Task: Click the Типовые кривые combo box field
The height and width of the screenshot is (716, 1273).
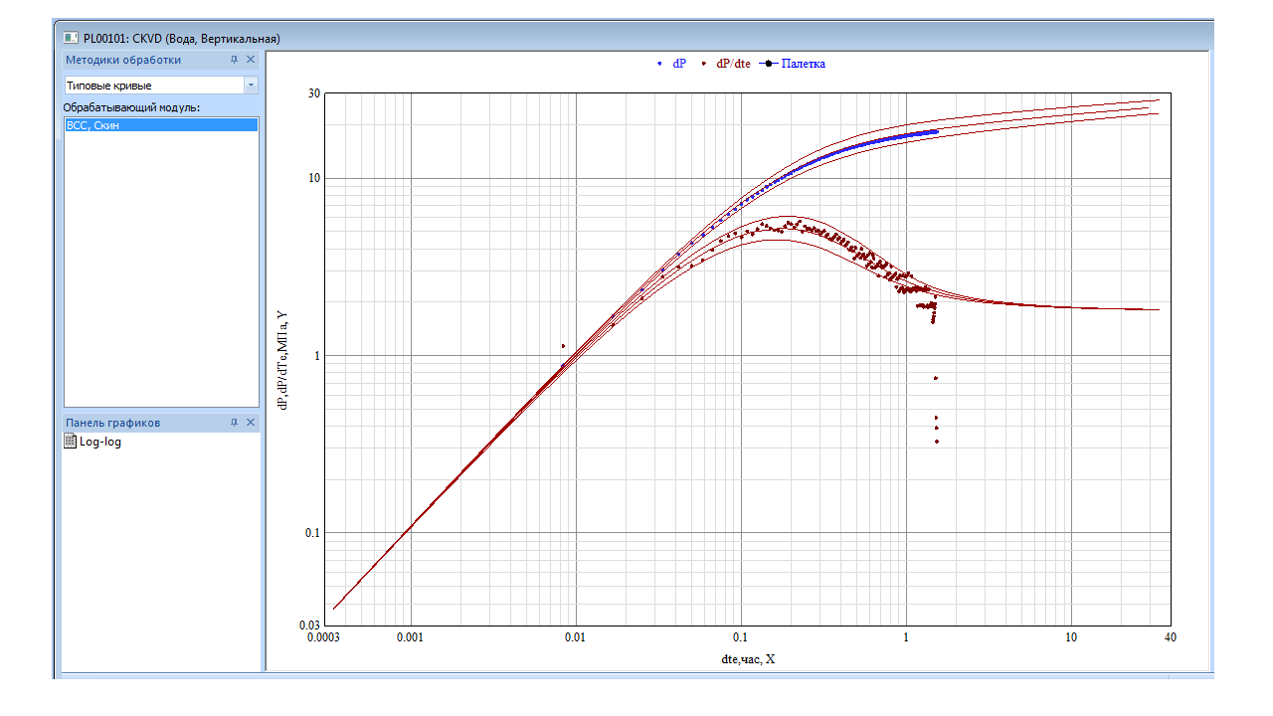Action: tap(152, 86)
